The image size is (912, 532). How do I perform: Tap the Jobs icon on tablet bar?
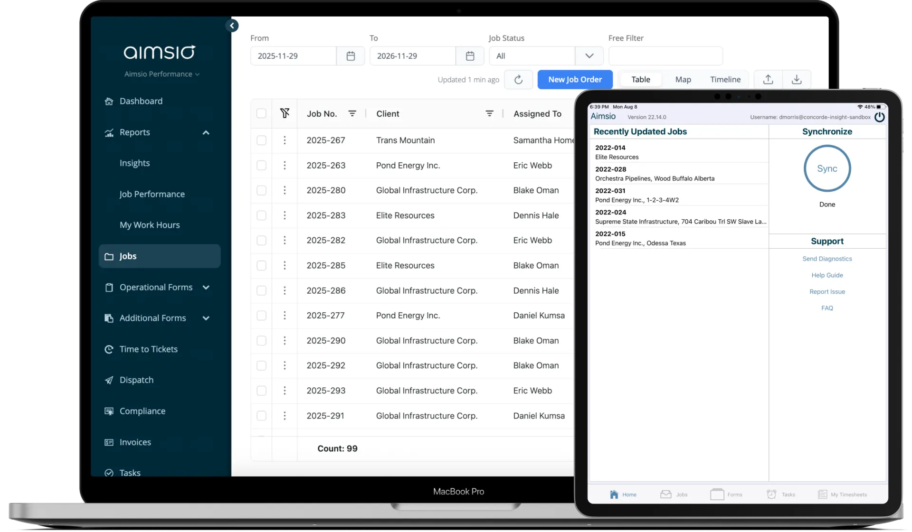tap(666, 495)
